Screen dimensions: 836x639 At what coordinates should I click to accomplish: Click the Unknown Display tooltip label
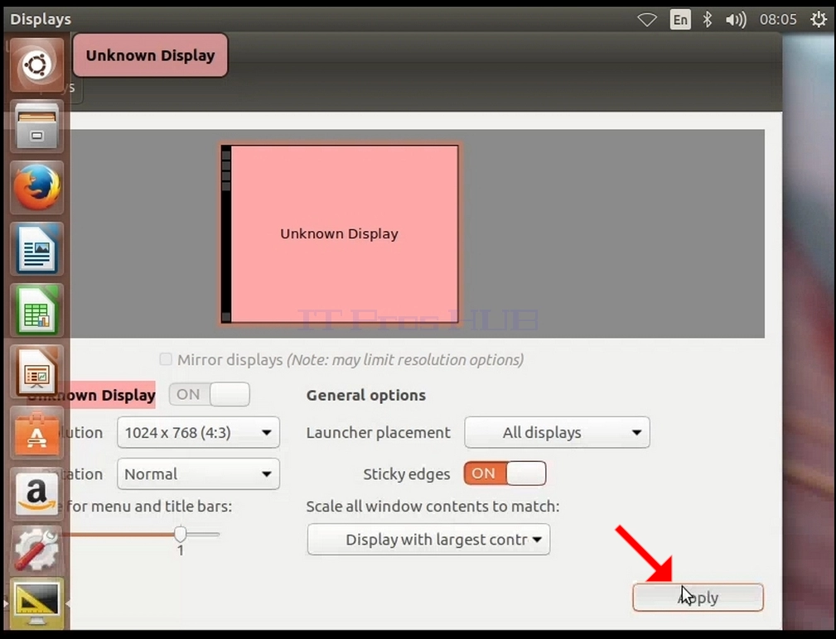point(150,55)
